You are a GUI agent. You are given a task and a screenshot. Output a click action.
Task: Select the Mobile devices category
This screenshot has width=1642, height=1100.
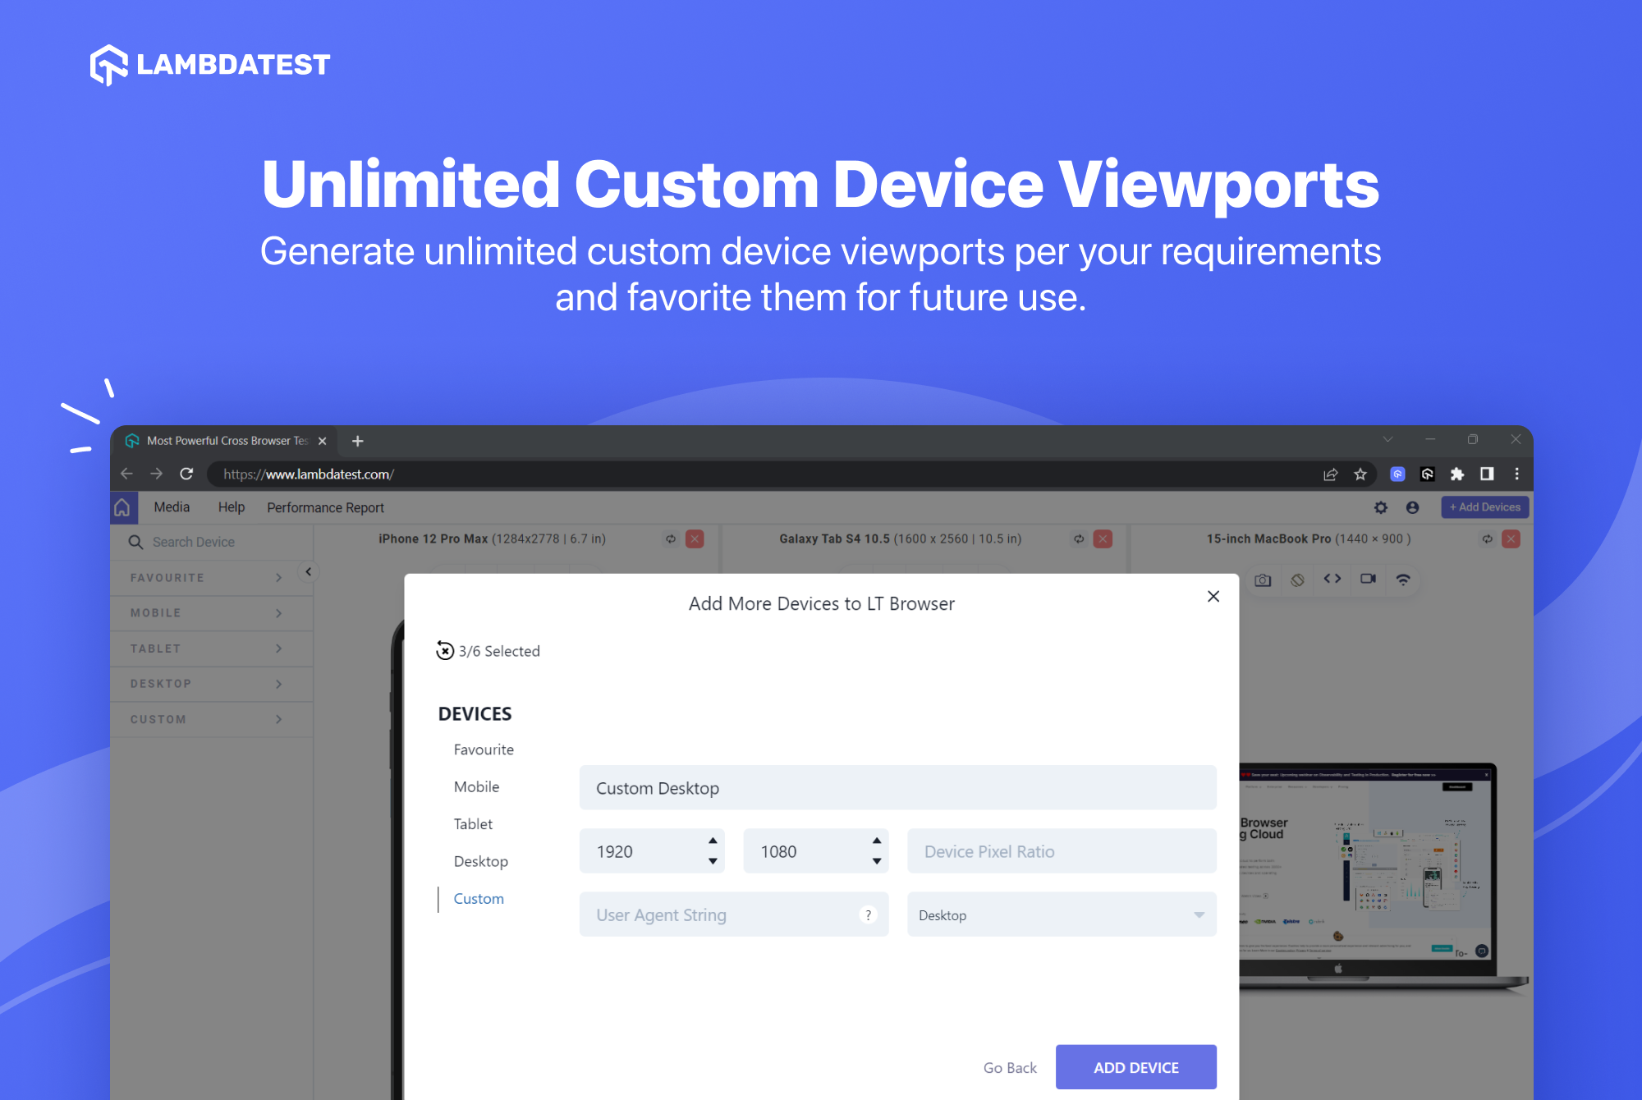pos(476,786)
